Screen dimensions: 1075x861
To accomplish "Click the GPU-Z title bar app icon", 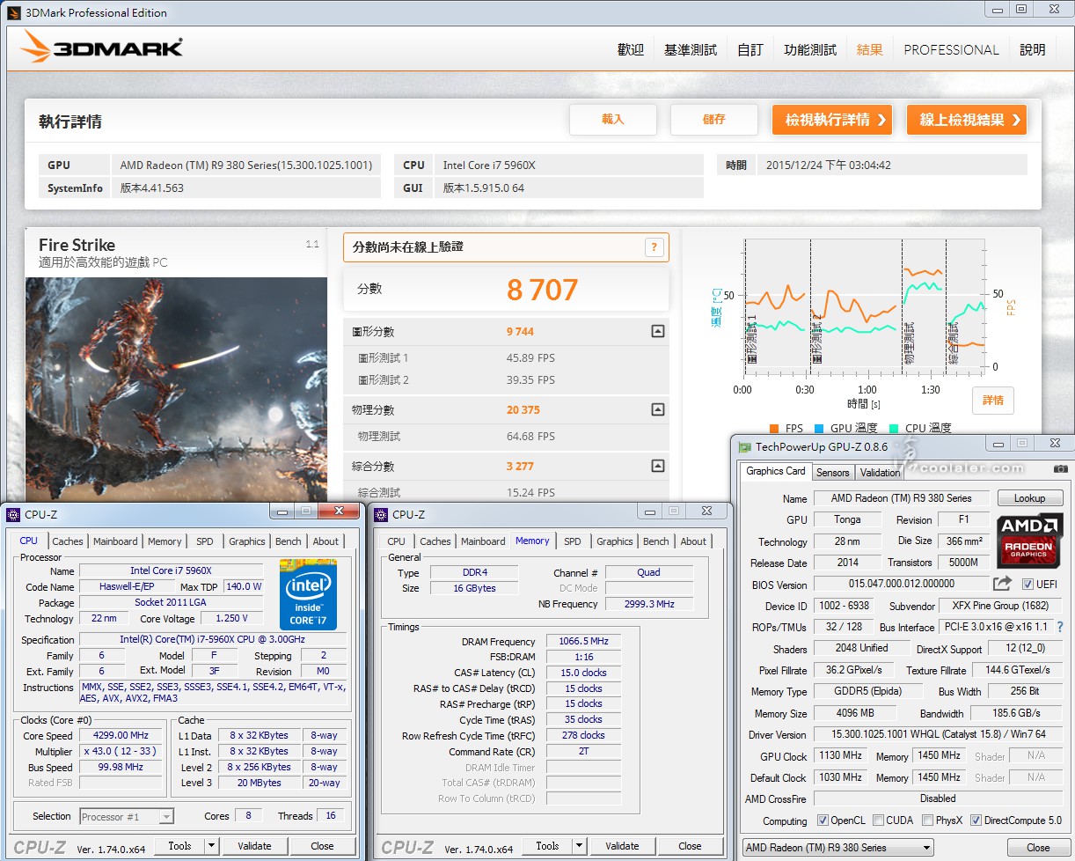I will 744,448.
